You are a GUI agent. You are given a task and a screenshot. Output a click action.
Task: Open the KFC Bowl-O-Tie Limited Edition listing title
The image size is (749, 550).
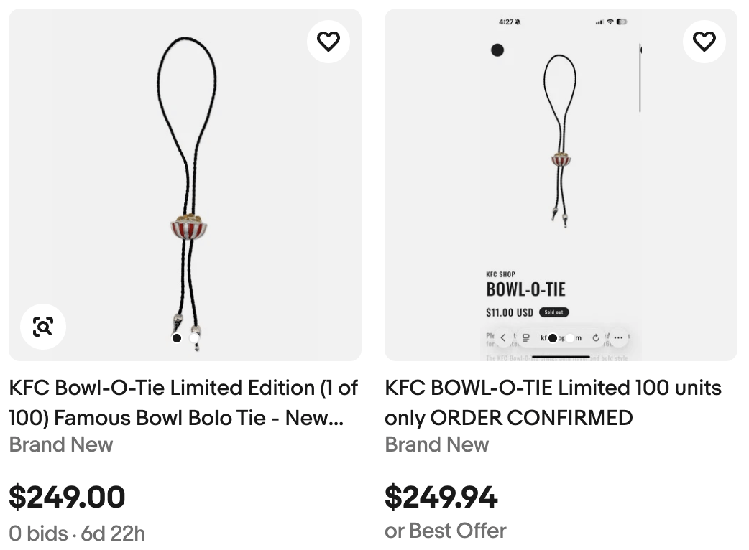coord(182,402)
